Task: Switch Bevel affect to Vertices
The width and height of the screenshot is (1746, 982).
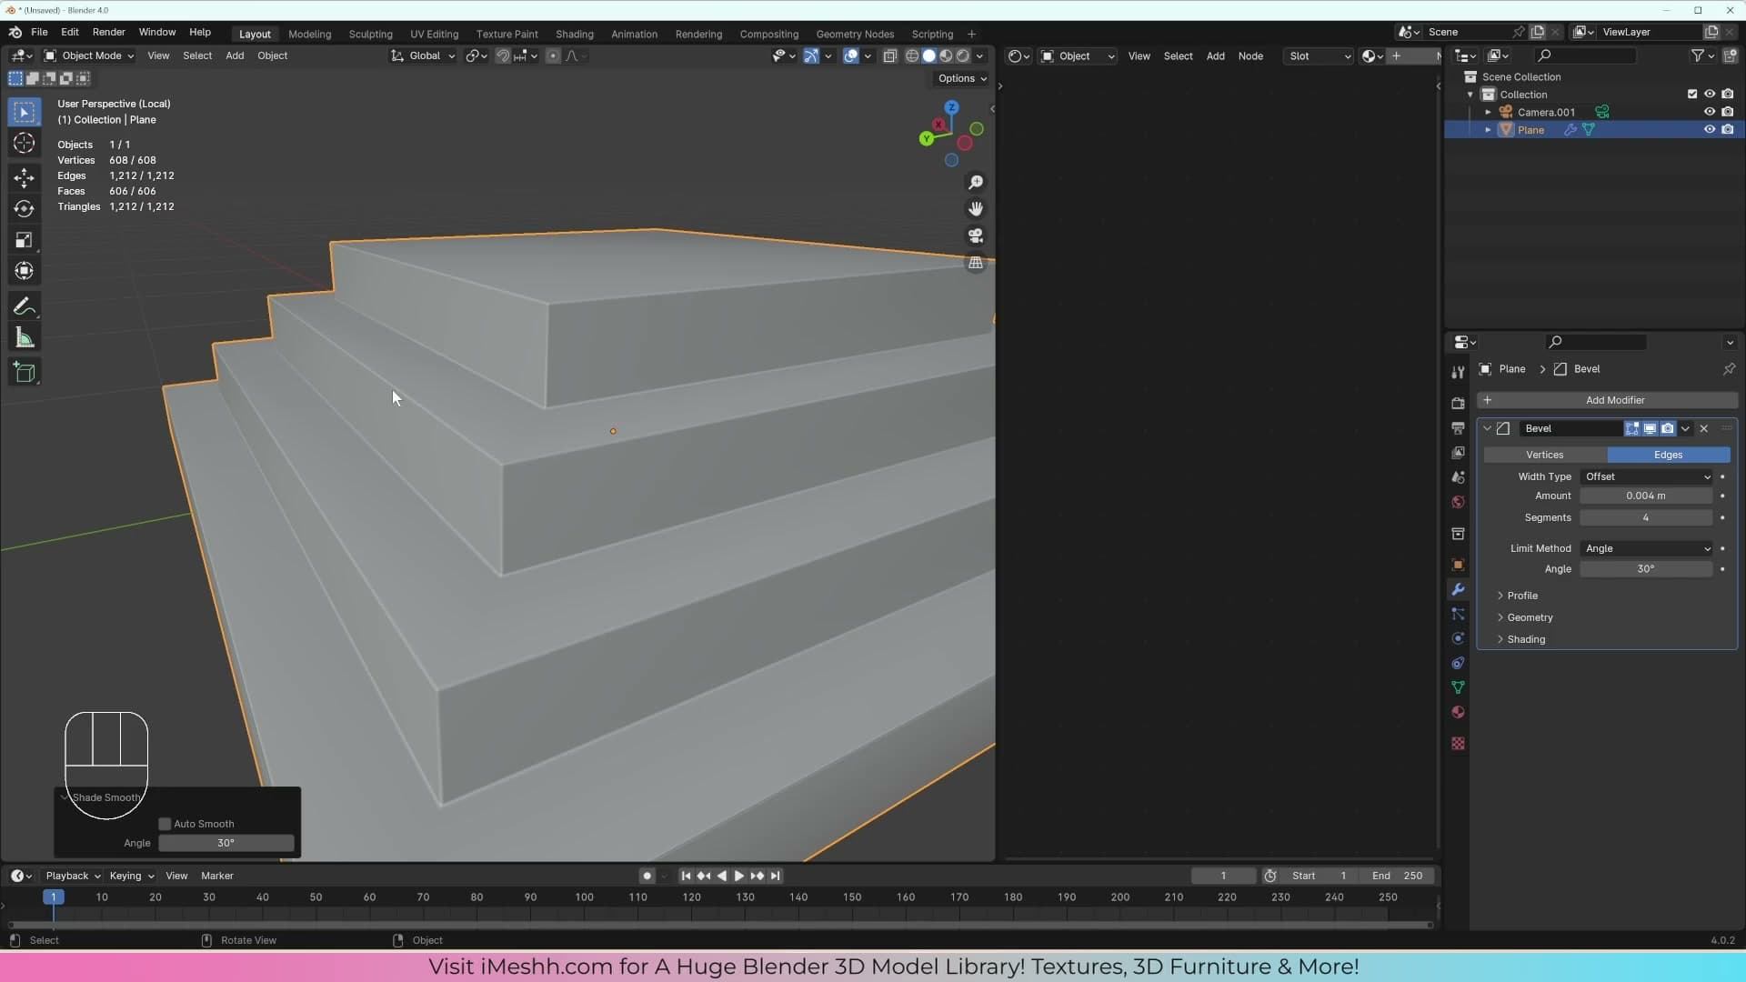Action: (1545, 455)
